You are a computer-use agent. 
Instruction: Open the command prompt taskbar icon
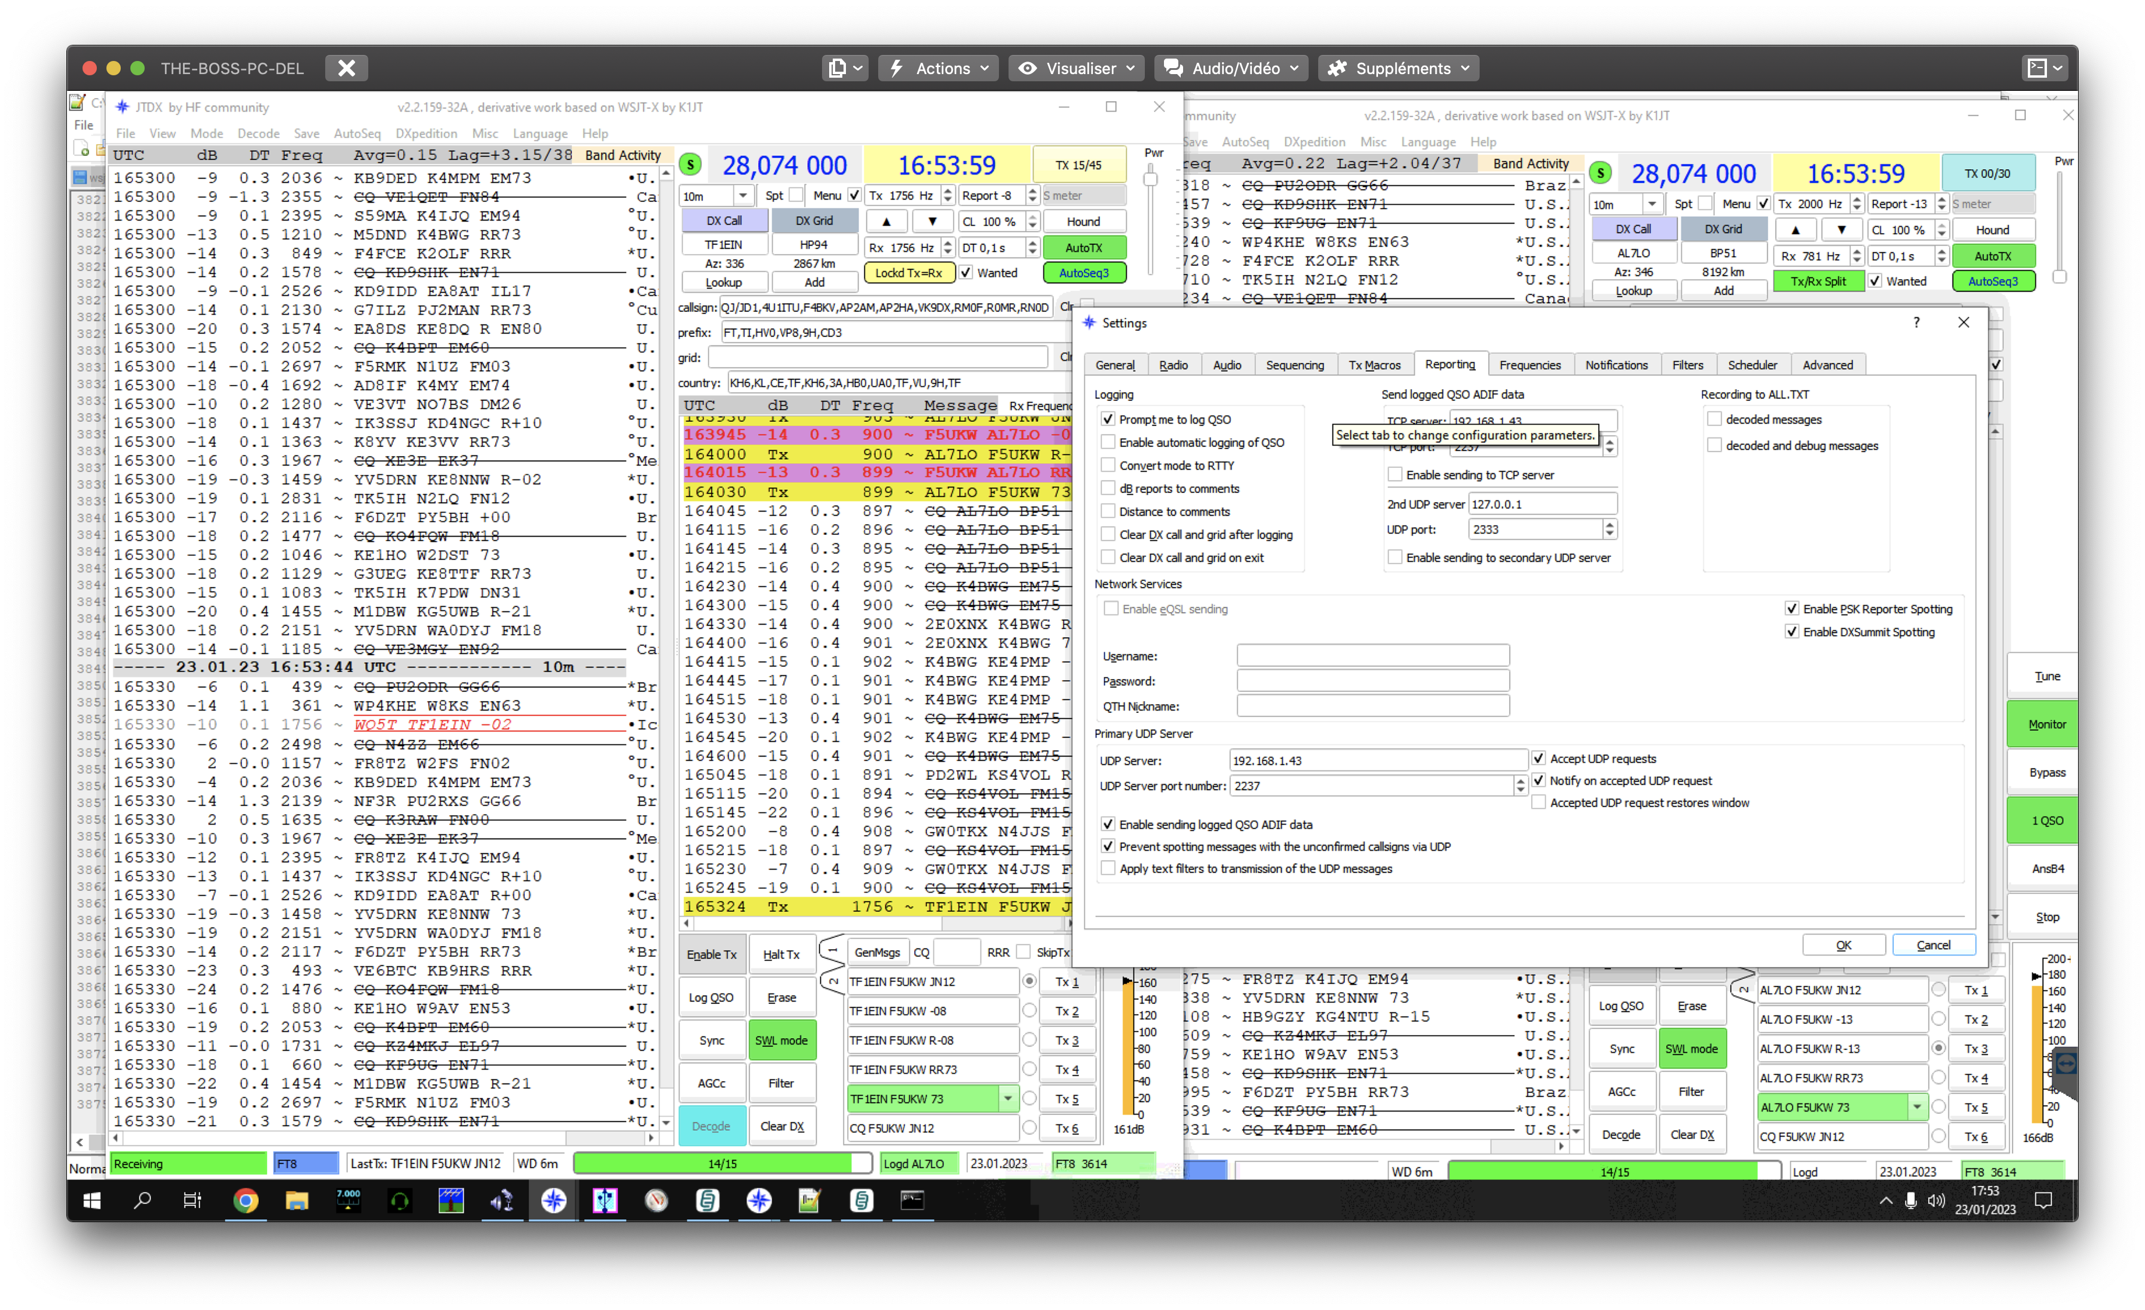[912, 1201]
